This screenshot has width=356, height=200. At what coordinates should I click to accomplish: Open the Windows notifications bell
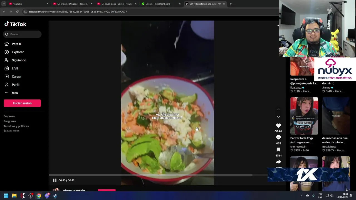point(351,196)
